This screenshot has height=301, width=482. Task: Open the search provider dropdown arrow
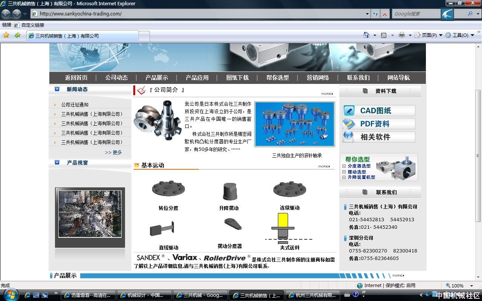478,14
